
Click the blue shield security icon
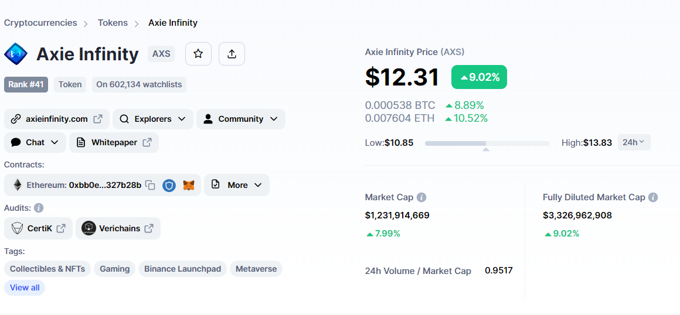coord(169,186)
